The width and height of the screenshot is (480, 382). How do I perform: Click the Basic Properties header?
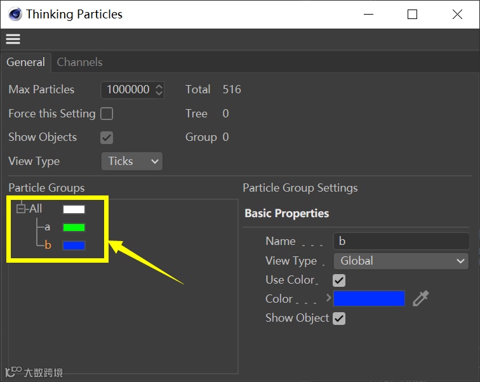287,213
